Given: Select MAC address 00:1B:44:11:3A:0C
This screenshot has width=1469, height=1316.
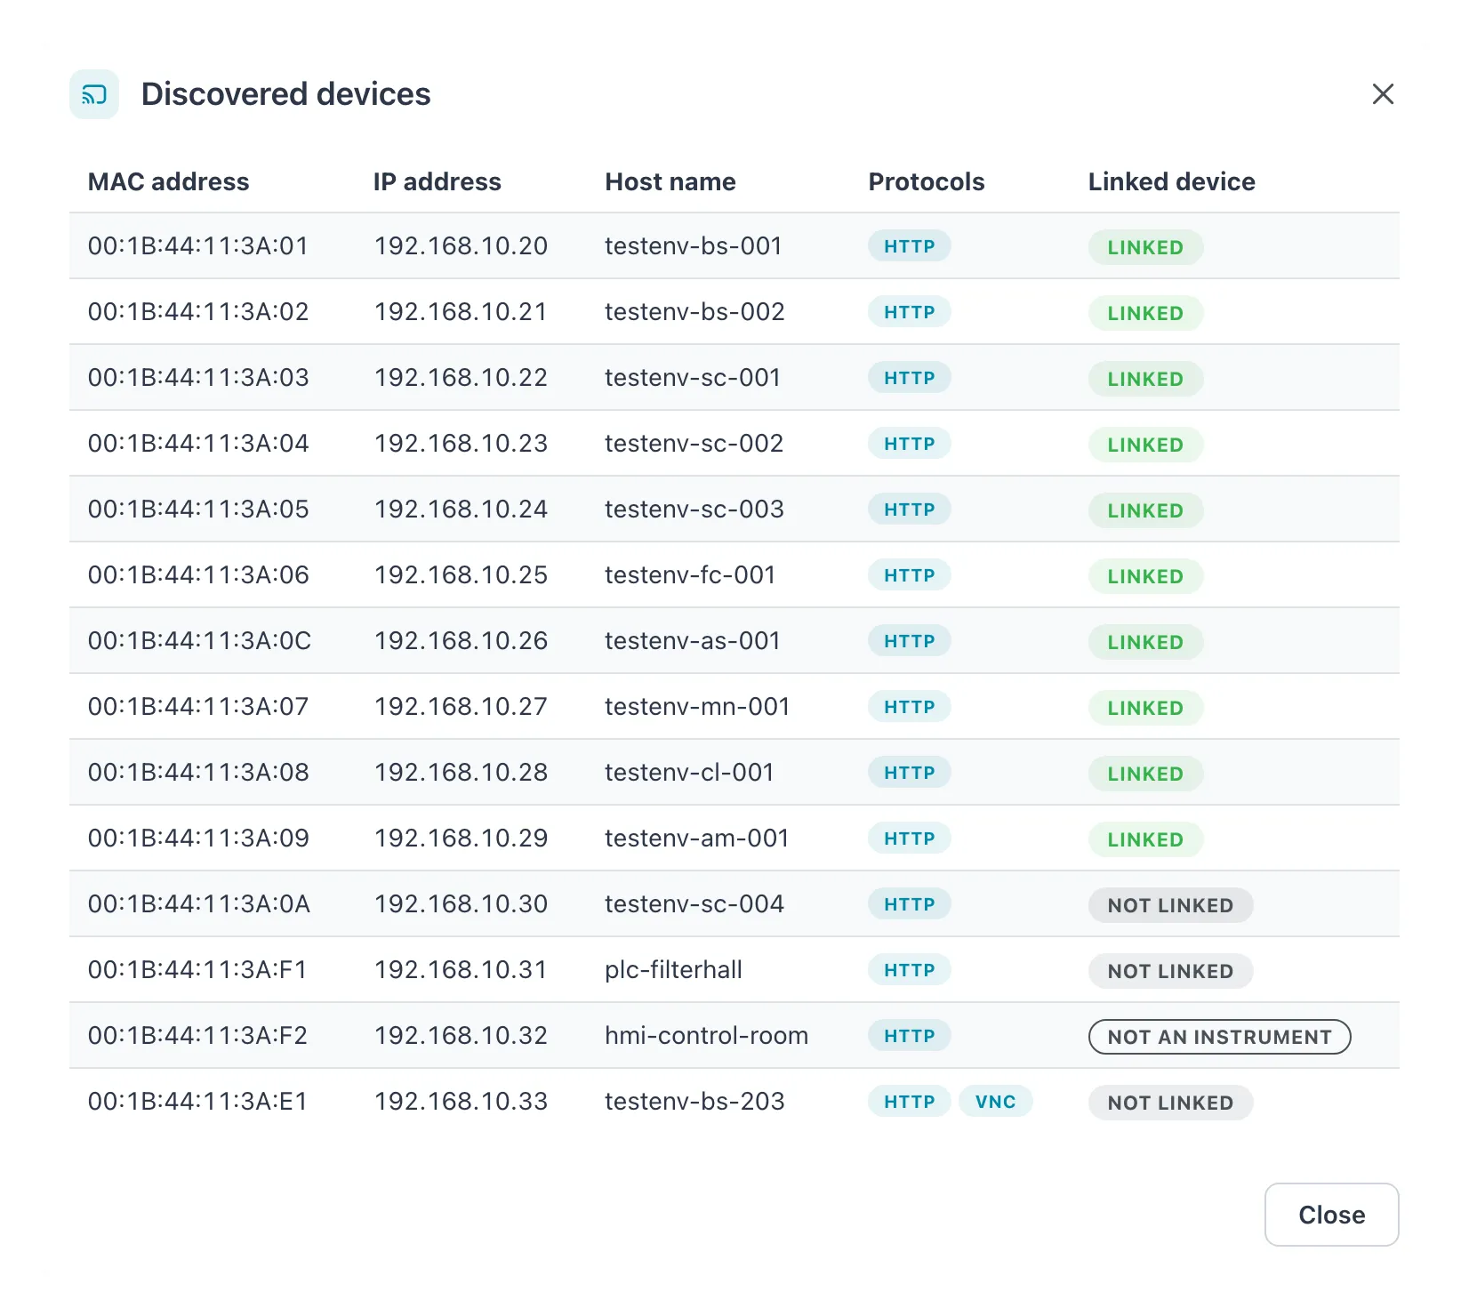Looking at the screenshot, I should point(200,640).
